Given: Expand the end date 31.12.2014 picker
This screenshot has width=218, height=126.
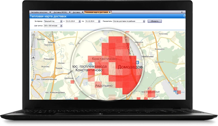Looking at the screenshot, I should (99, 21).
